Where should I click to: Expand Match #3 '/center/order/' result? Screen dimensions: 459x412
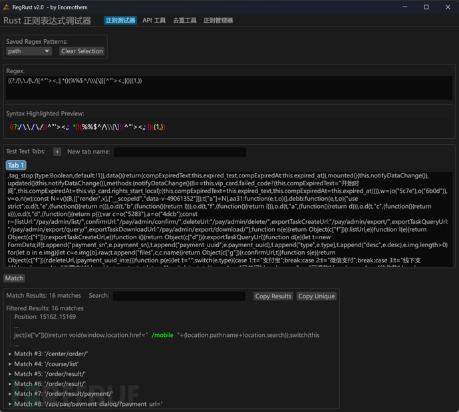[x=10, y=354]
